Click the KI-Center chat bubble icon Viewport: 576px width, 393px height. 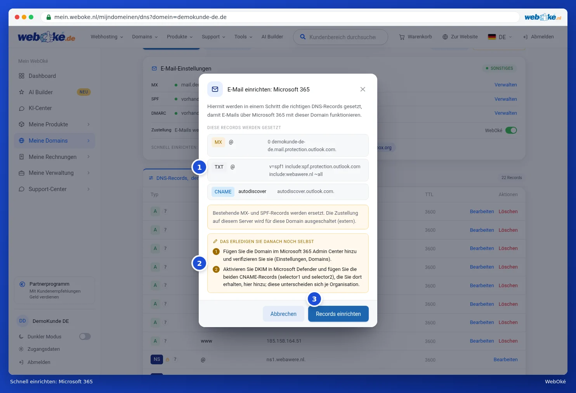click(x=21, y=108)
